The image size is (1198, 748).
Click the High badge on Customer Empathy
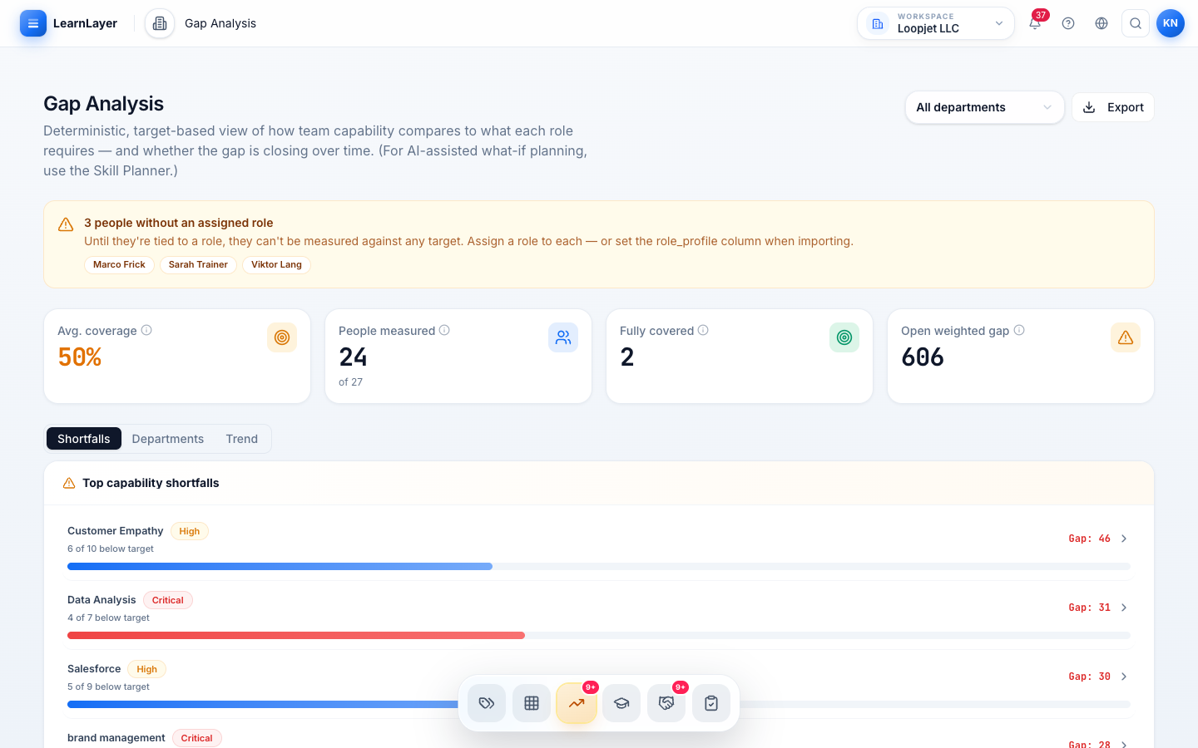190,531
